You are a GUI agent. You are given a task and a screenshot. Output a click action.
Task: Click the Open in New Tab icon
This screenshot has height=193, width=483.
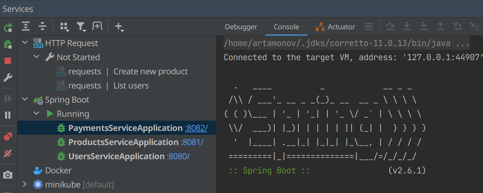pyautogui.click(x=97, y=26)
